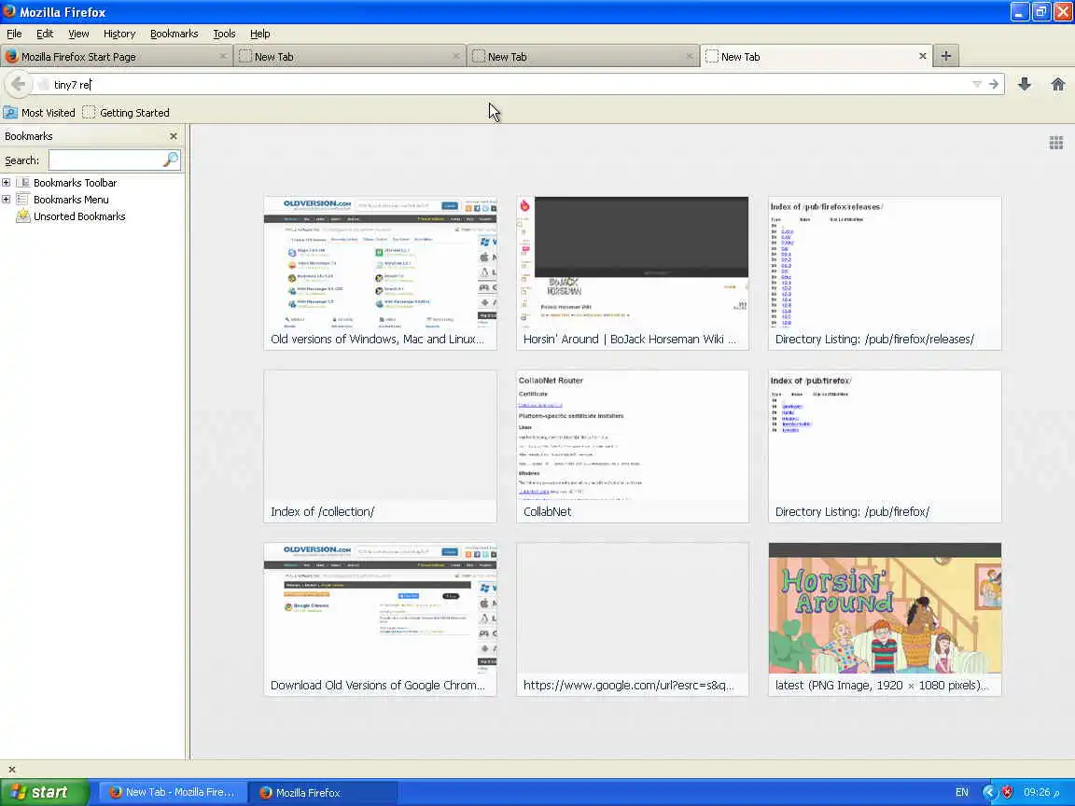Screen dimensions: 1075x806
Task: Open Horsin' Around BoJack Wiki thumbnail
Action: click(x=632, y=272)
